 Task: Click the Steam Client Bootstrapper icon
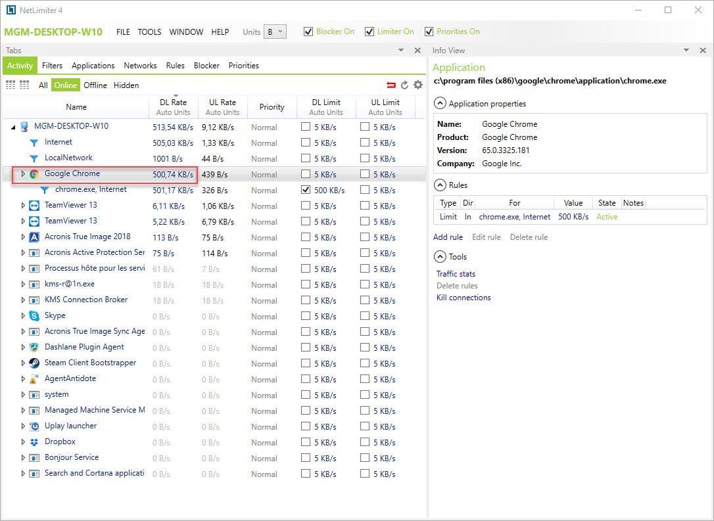point(34,363)
